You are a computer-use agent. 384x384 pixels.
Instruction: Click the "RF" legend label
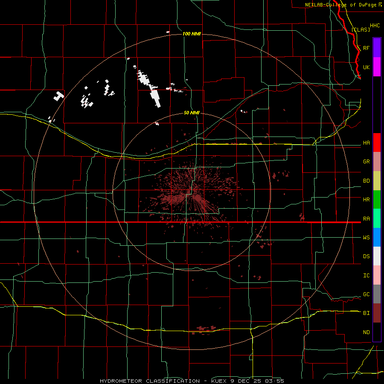point(367,48)
